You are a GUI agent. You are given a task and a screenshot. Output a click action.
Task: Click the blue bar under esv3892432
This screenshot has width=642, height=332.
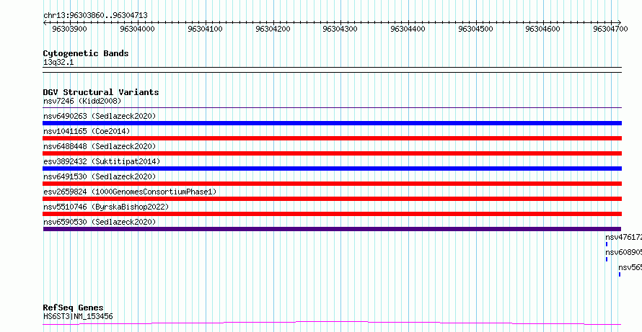pyautogui.click(x=332, y=169)
